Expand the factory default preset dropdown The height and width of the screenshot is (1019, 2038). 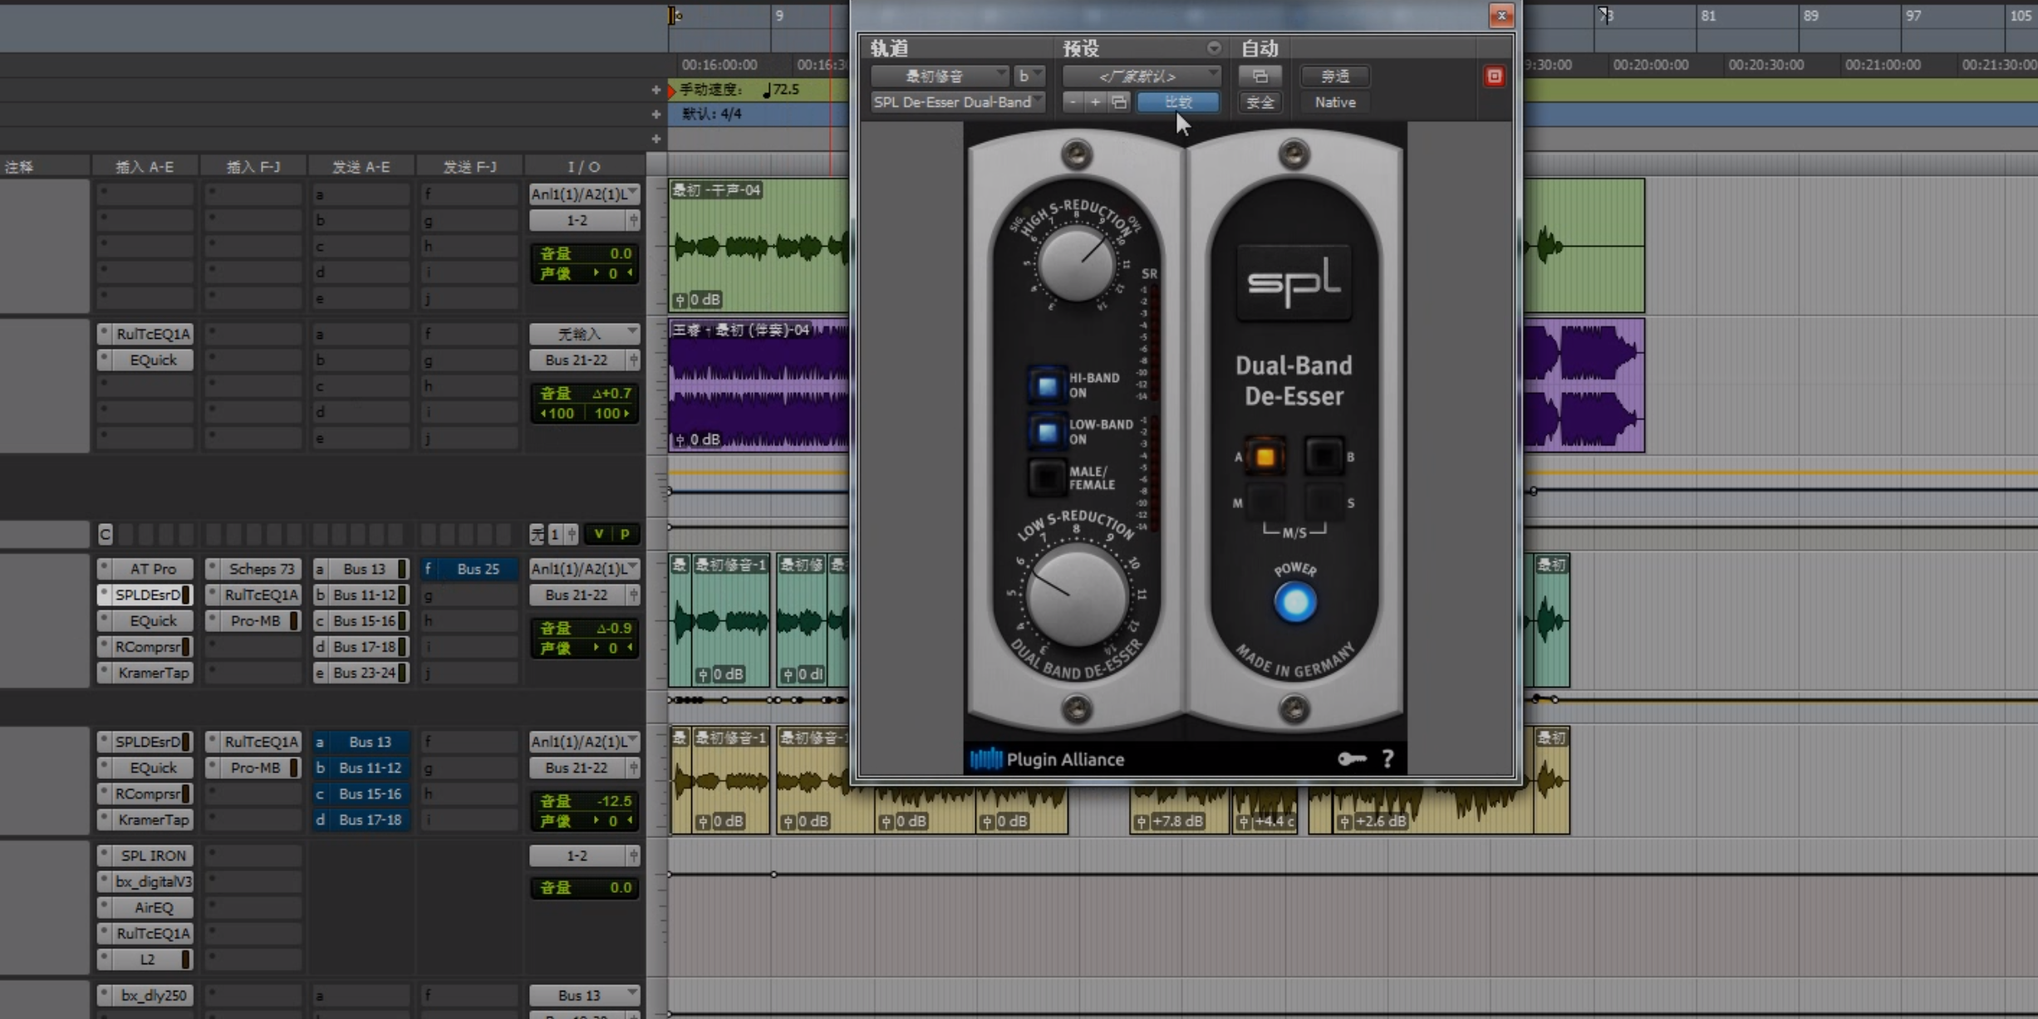tap(1141, 76)
